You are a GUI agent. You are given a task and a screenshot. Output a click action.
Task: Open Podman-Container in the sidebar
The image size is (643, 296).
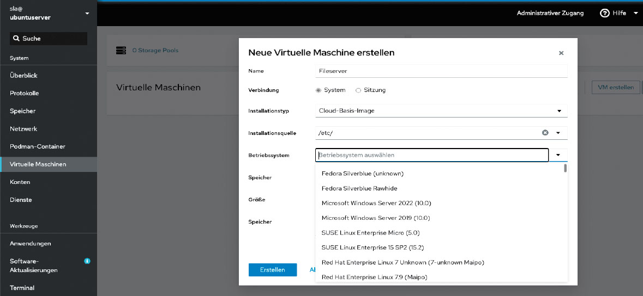click(37, 146)
